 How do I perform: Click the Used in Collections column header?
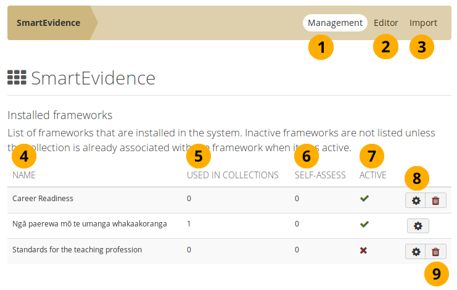click(233, 175)
